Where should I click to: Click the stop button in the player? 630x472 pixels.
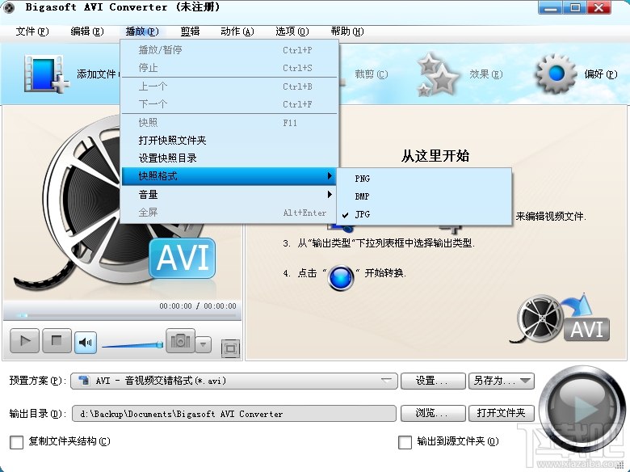coord(57,341)
